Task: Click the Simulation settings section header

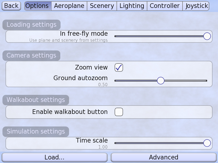Action: (36, 132)
